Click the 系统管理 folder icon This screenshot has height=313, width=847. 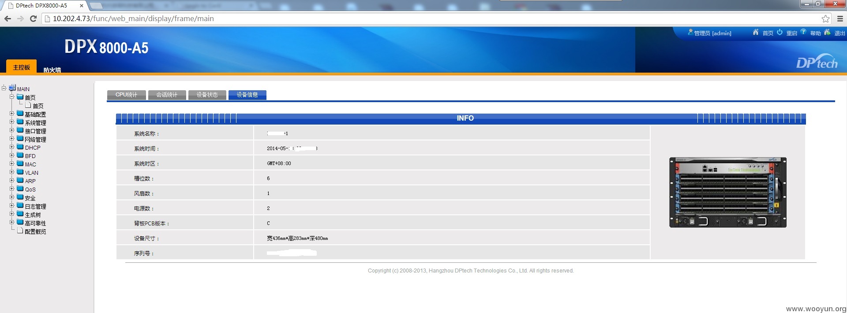coord(20,122)
